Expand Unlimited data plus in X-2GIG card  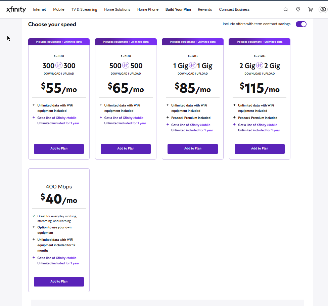pyautogui.click(x=234, y=105)
